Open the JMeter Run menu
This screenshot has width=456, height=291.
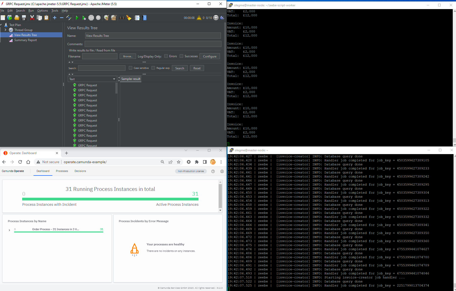coord(31,11)
